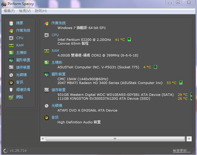Screen dimensions: 197x155
Task: Select 週邊設備 section in sidebar
Action: pos(23,90)
